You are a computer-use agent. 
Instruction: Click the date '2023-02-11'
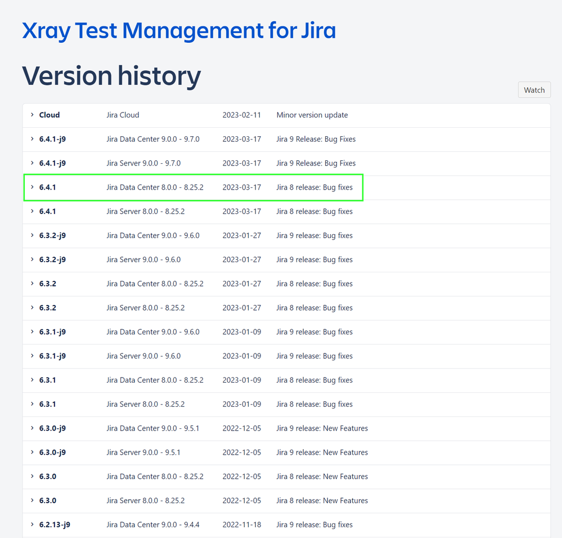point(241,115)
